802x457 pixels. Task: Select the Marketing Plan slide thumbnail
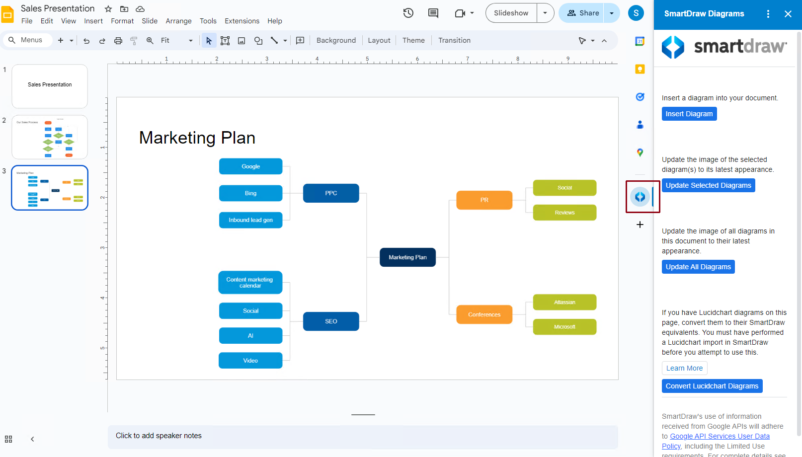pos(49,188)
